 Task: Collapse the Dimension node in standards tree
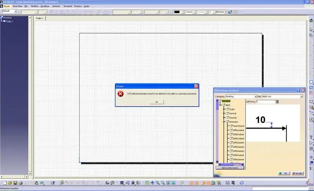pos(224,122)
